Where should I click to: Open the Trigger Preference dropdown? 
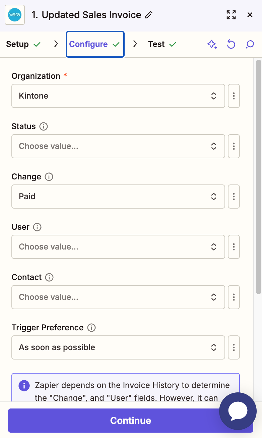[118, 347]
